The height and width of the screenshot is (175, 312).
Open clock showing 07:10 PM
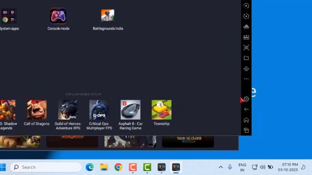tap(288, 167)
